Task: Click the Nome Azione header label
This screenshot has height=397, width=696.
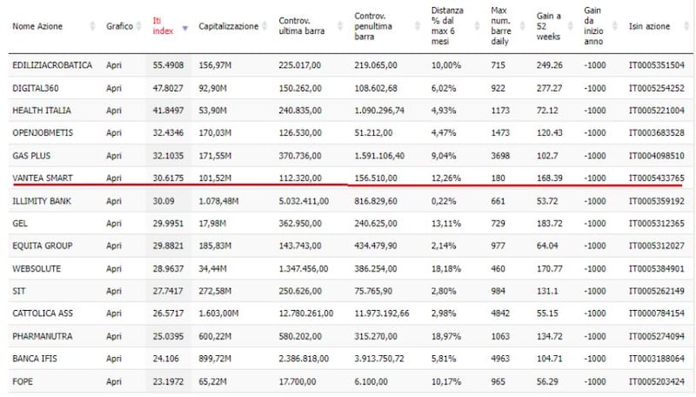Action: point(37,26)
